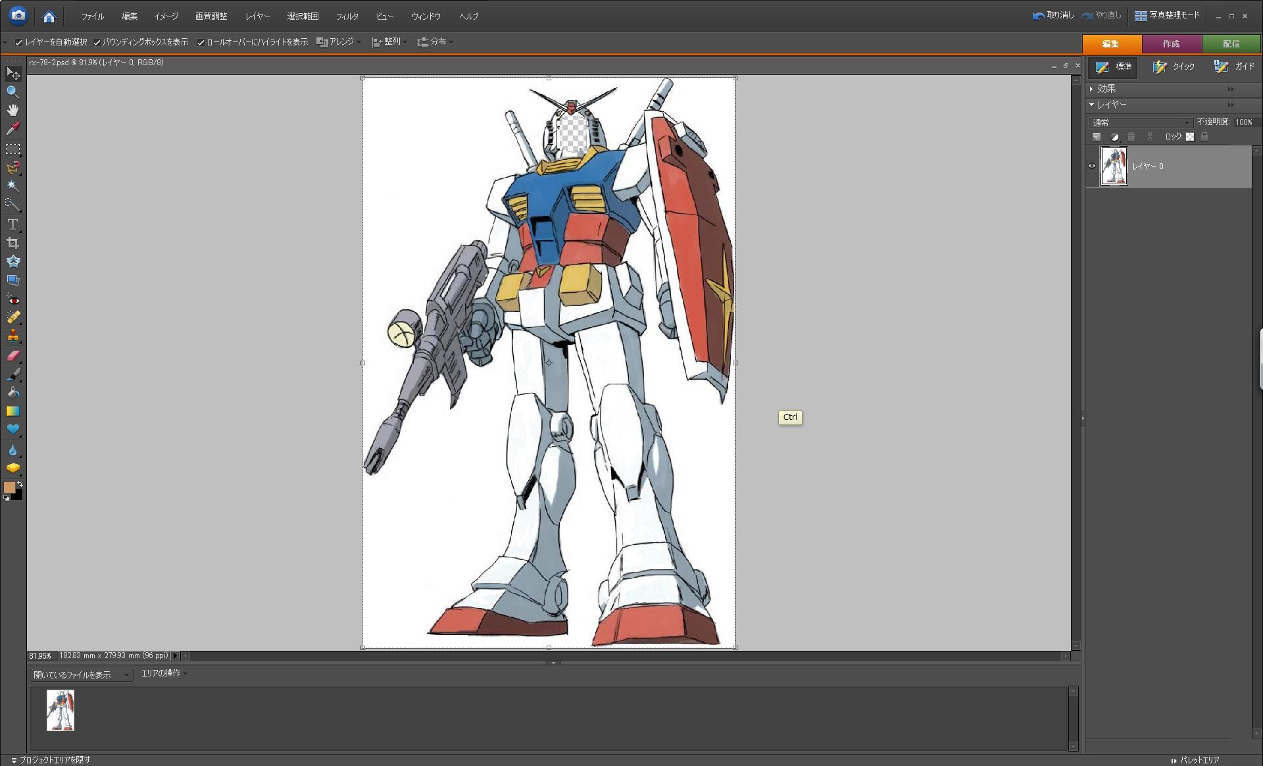Open the 効果 panel options arrows
The height and width of the screenshot is (766, 1263).
click(x=1231, y=89)
